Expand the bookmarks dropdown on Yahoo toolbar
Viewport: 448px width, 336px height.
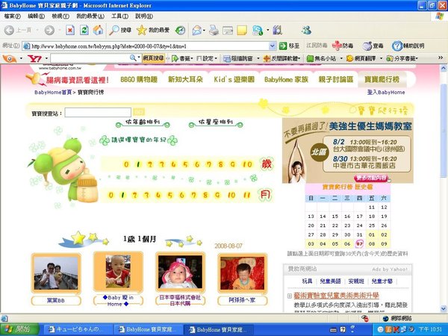(192, 58)
